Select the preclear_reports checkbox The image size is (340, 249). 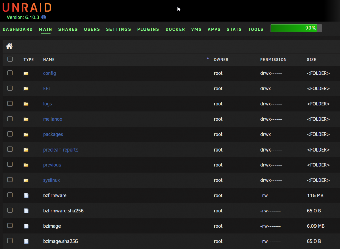pos(10,149)
